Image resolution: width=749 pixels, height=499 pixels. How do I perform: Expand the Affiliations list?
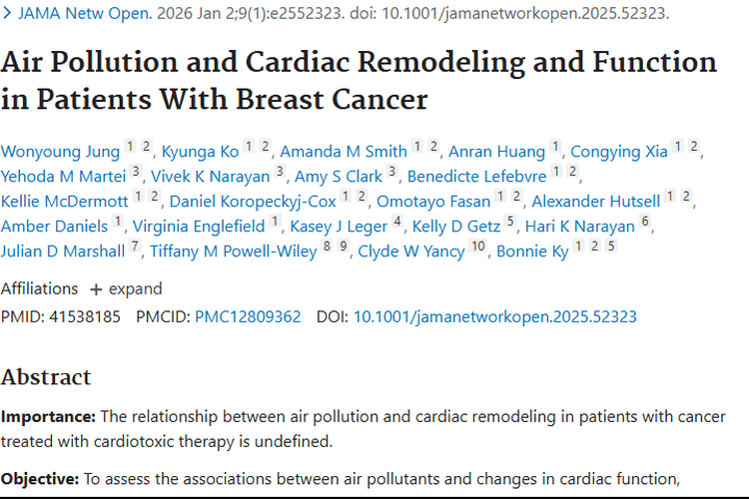point(125,289)
